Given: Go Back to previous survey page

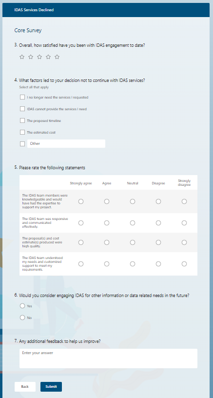Looking at the screenshot, I should click(x=25, y=387).
